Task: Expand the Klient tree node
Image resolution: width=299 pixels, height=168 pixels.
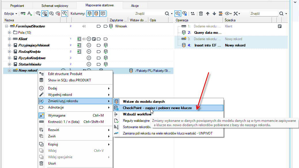Action: tap(9, 39)
